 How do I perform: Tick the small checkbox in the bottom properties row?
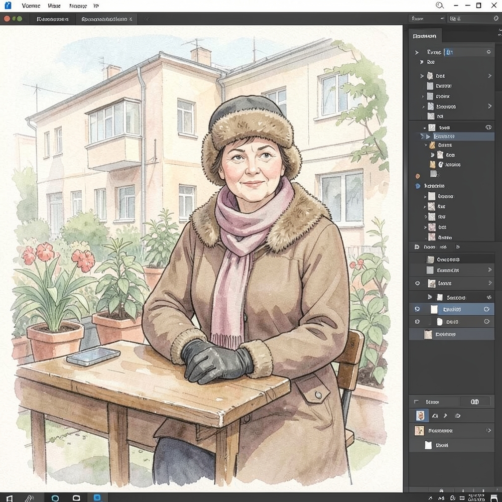point(416,402)
